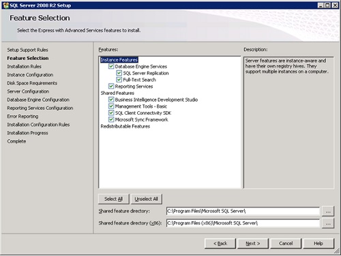This screenshot has width=341, height=256.
Task: Click the Database Engine Configuration step
Action: click(x=38, y=100)
